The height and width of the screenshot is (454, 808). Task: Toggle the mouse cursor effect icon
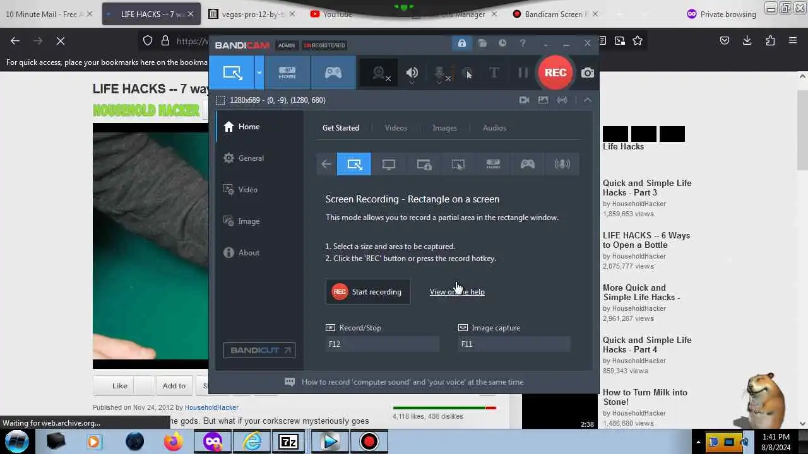tap(467, 73)
